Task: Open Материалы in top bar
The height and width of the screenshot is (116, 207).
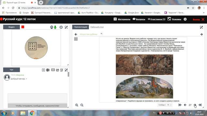Action: point(122,19)
